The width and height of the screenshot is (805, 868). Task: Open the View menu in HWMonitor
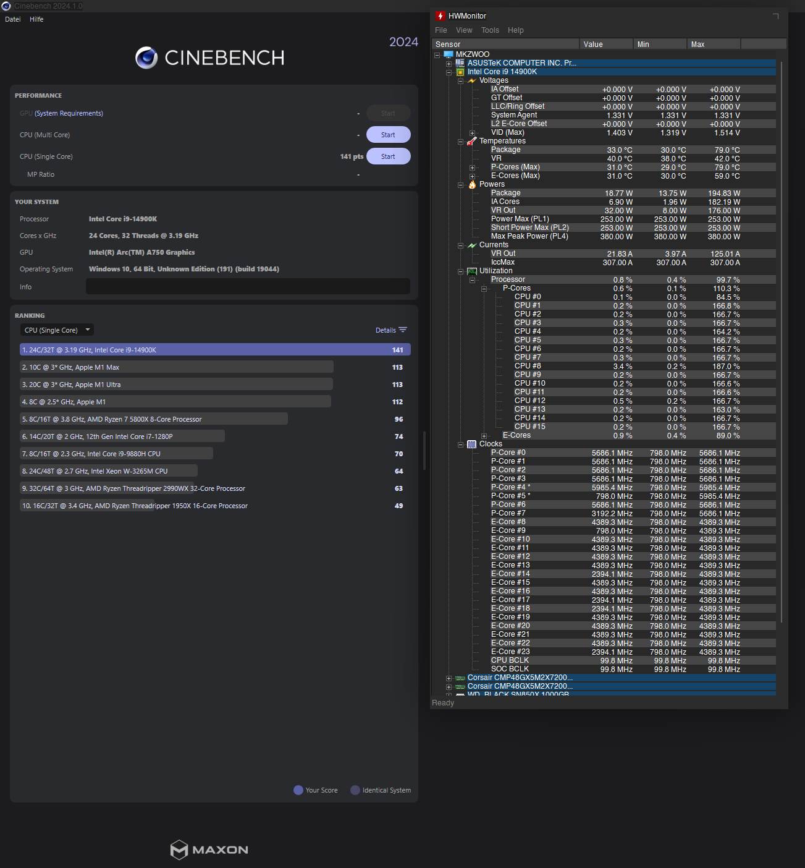[464, 30]
